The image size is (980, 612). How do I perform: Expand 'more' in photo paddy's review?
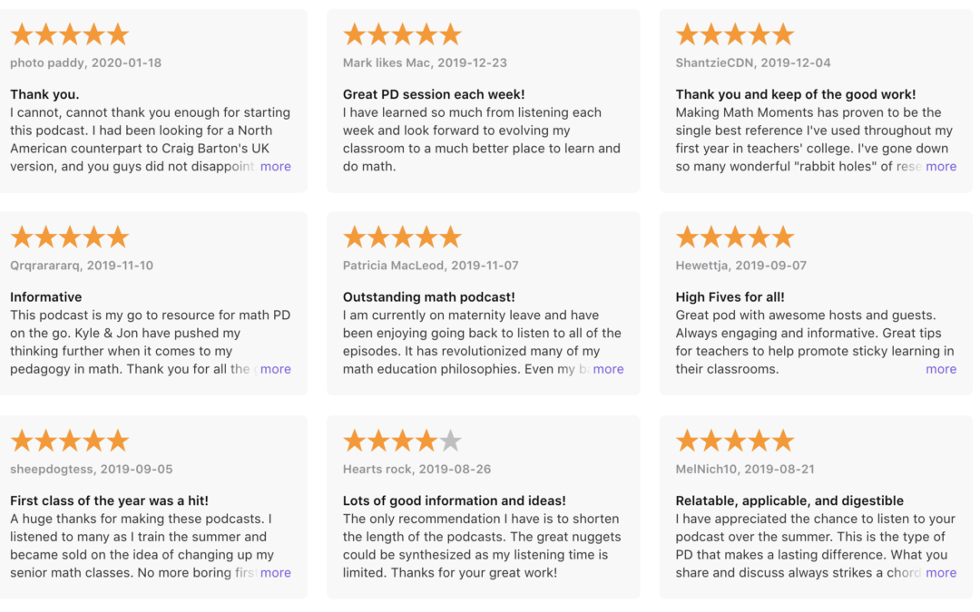276,167
